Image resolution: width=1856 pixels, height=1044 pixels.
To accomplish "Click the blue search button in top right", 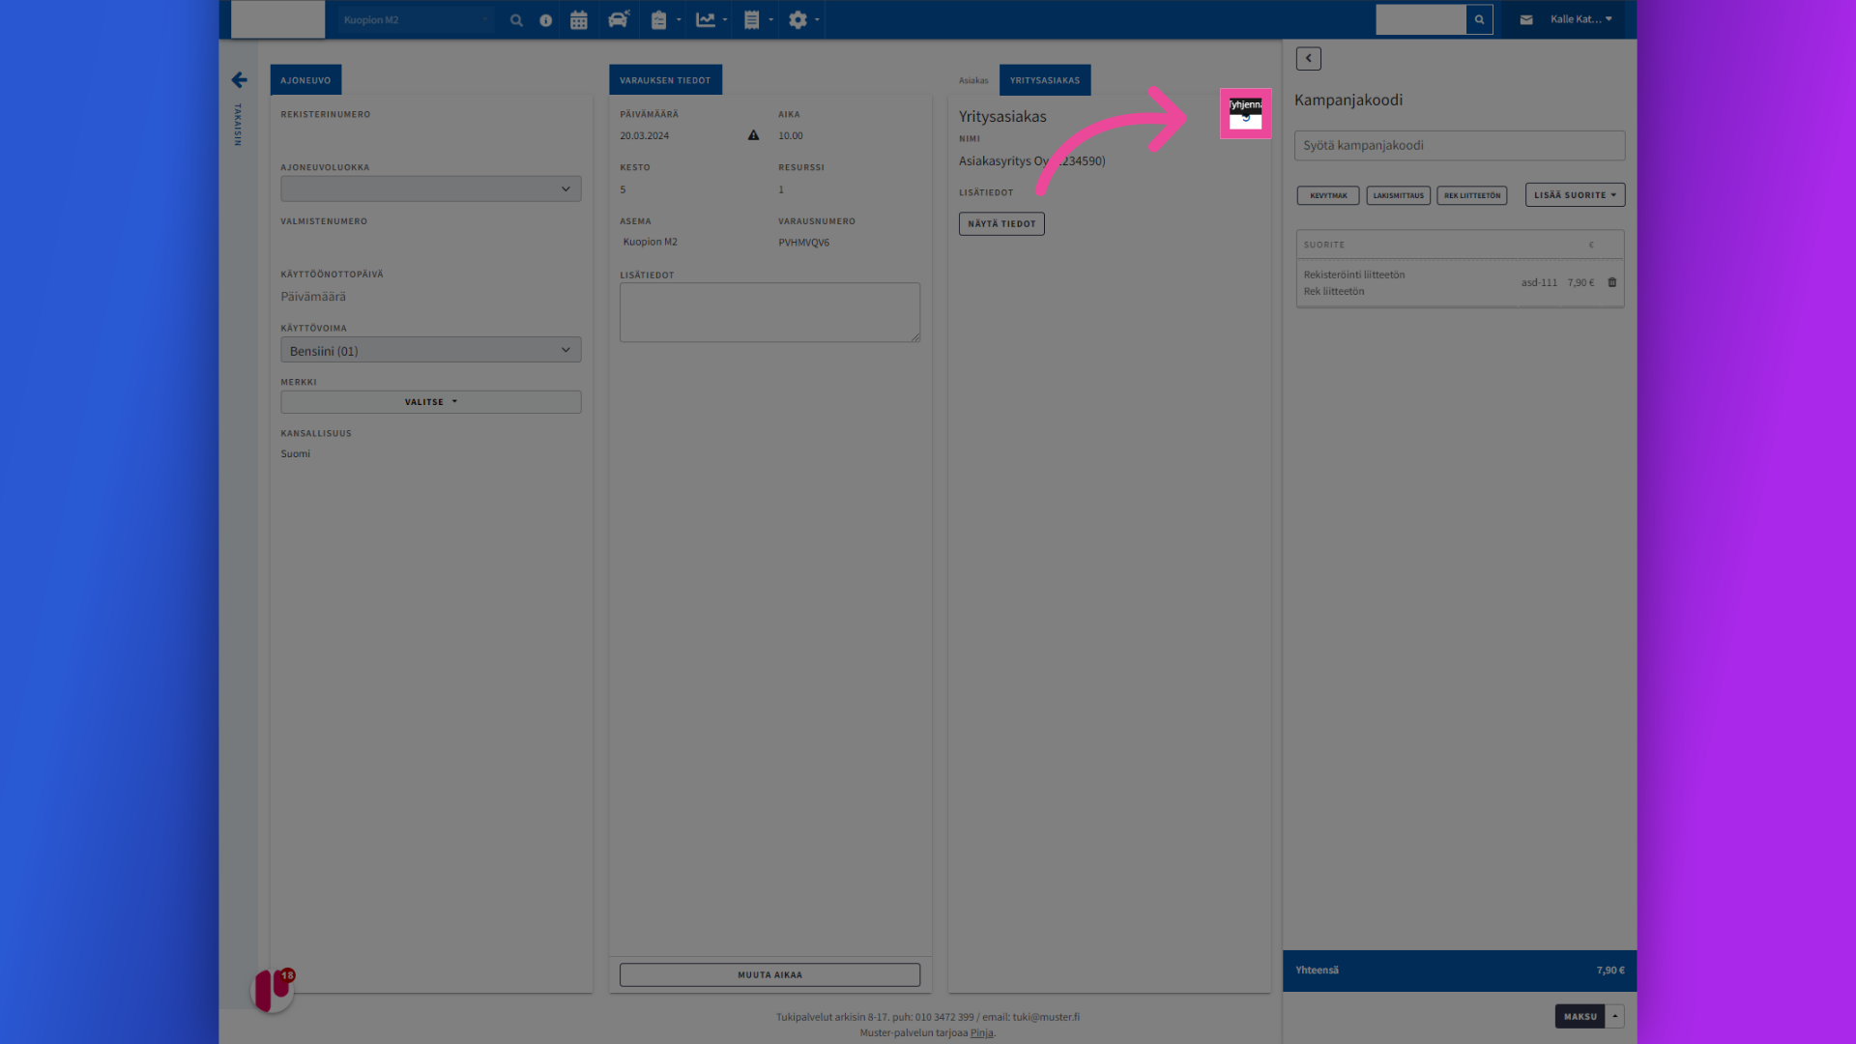I will coord(1479,19).
